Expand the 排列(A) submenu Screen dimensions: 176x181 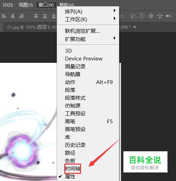tap(89, 11)
